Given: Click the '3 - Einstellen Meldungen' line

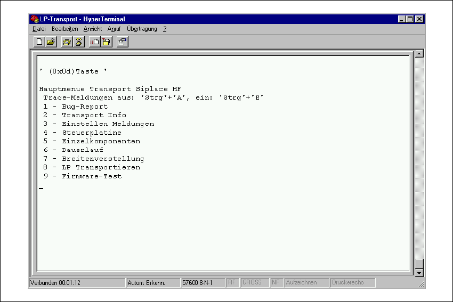Looking at the screenshot, I should pyautogui.click(x=99, y=124).
